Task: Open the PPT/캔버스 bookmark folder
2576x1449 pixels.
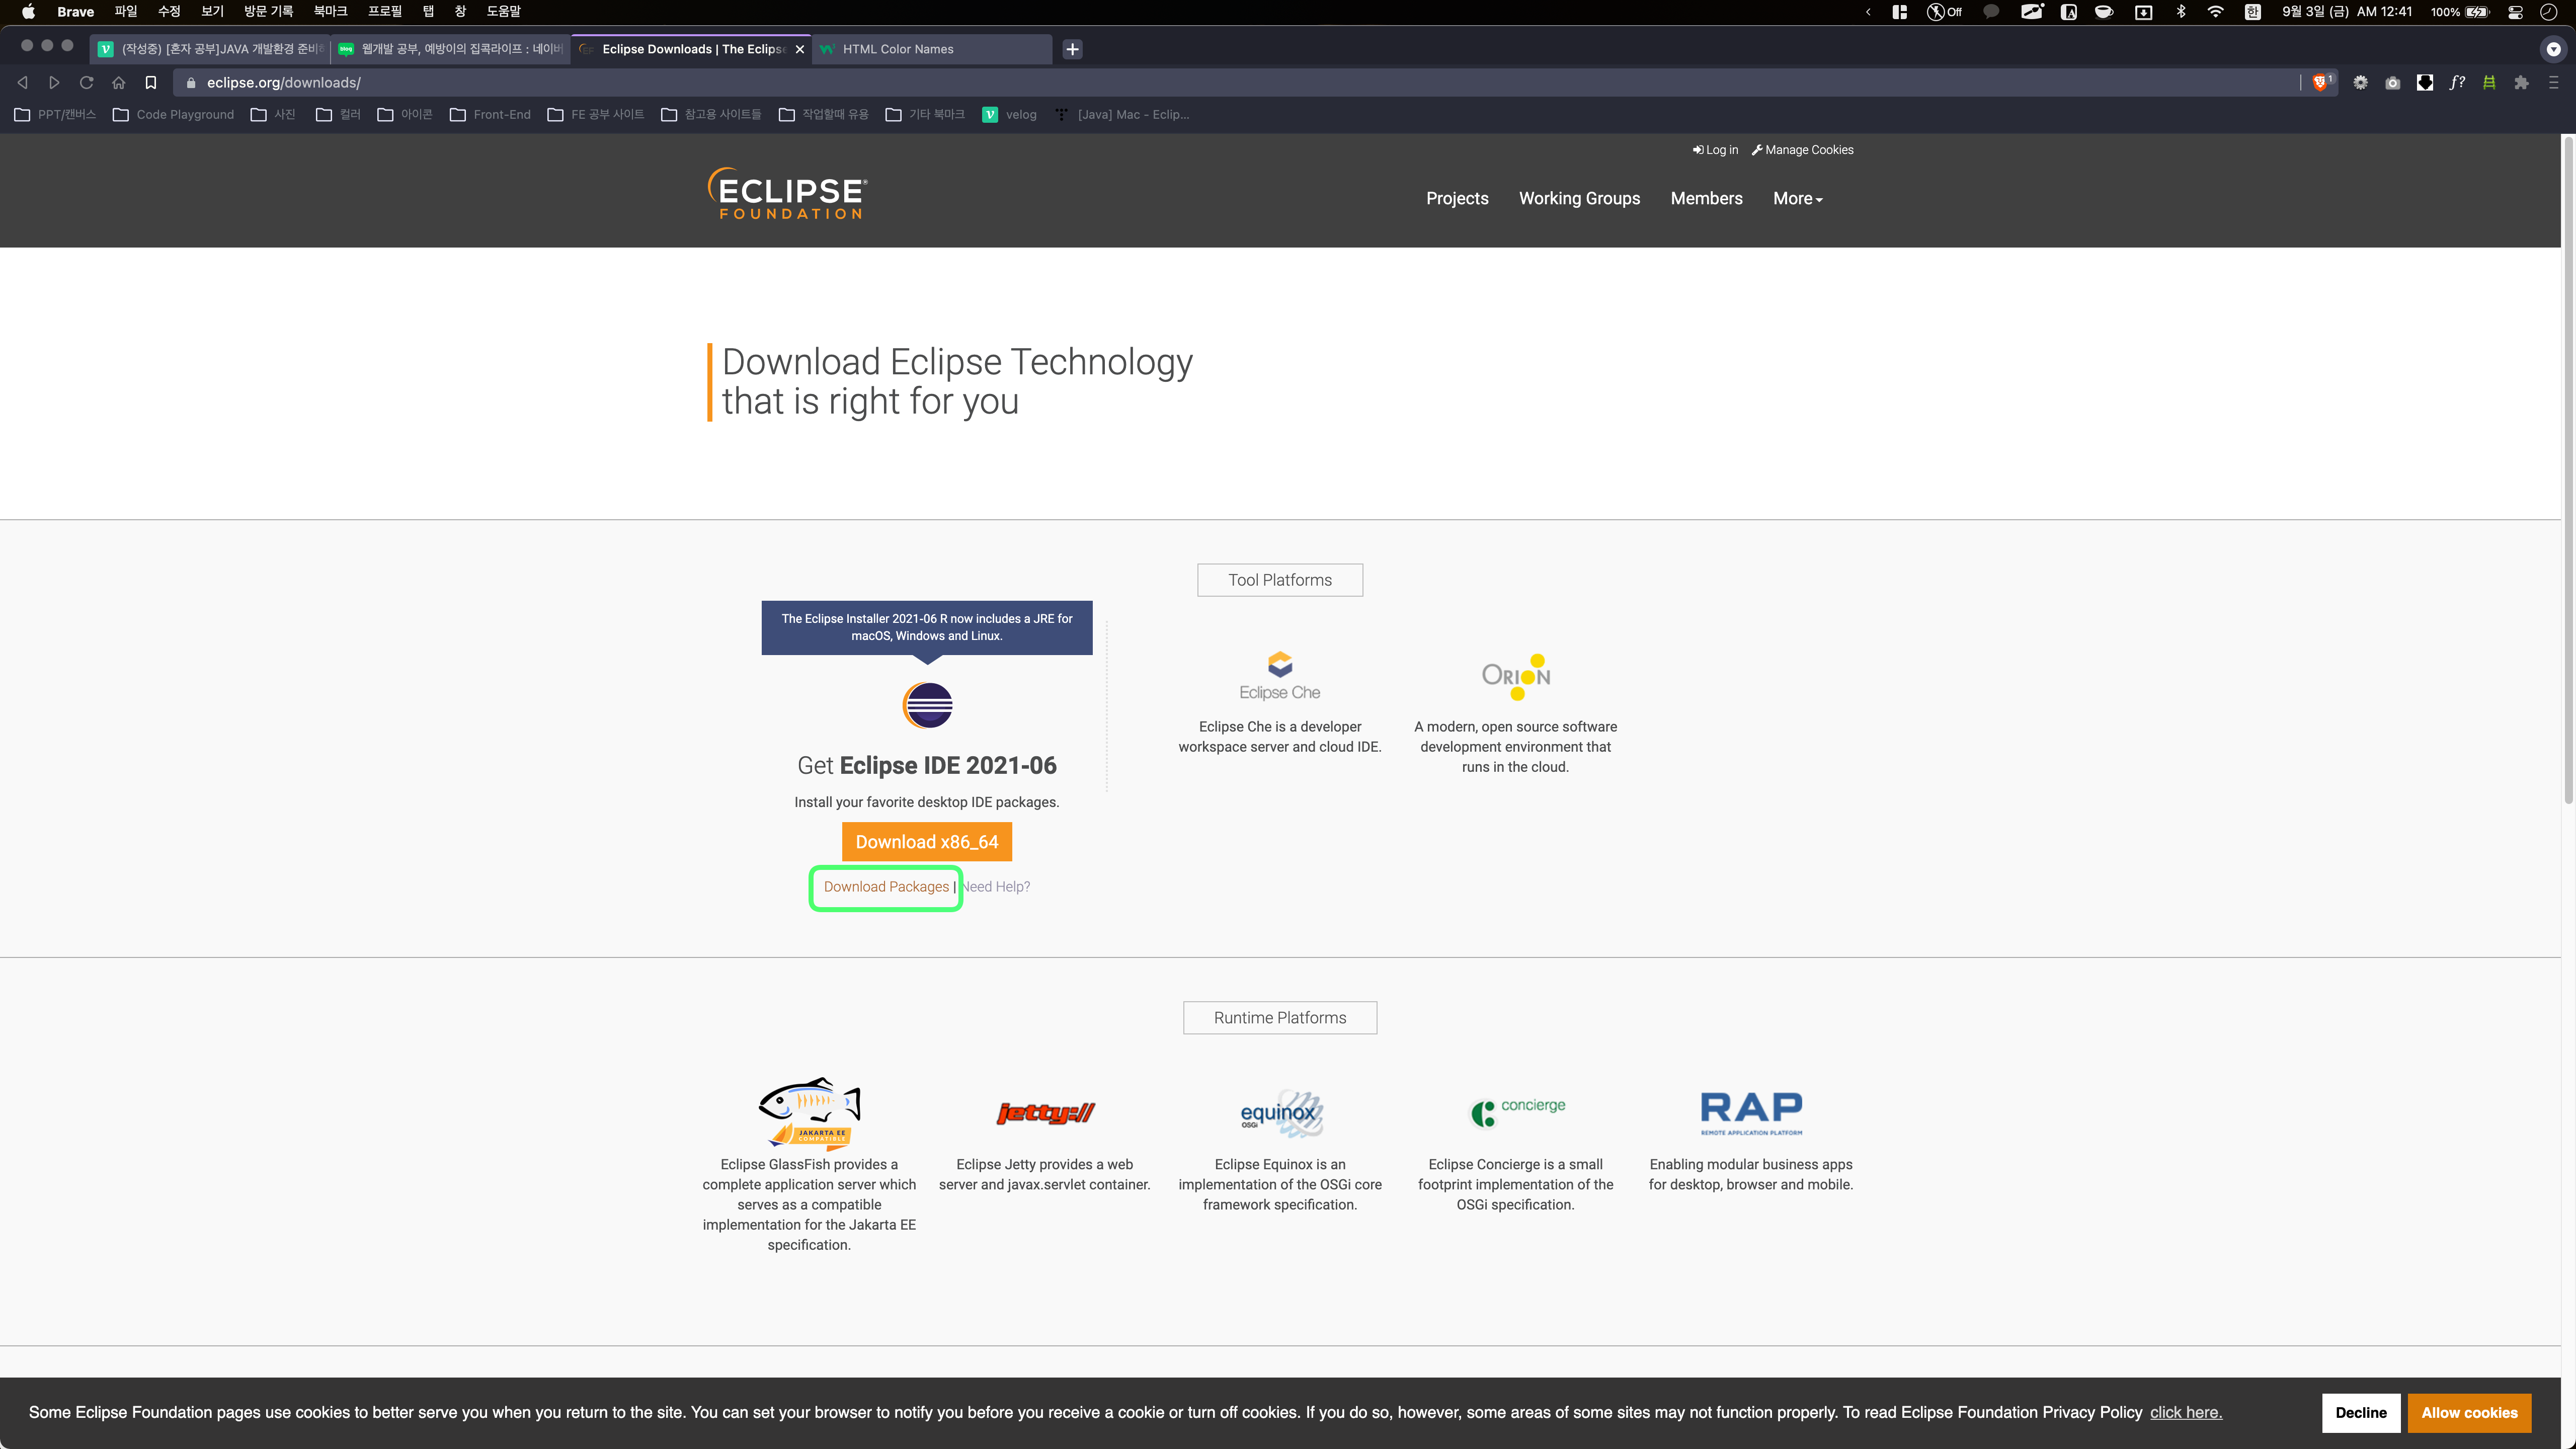Action: pos(55,115)
